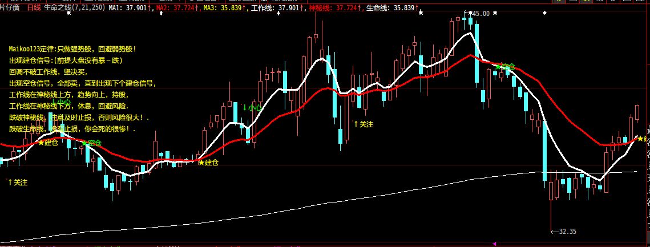Click the MA1: 37.901 value

130,7
